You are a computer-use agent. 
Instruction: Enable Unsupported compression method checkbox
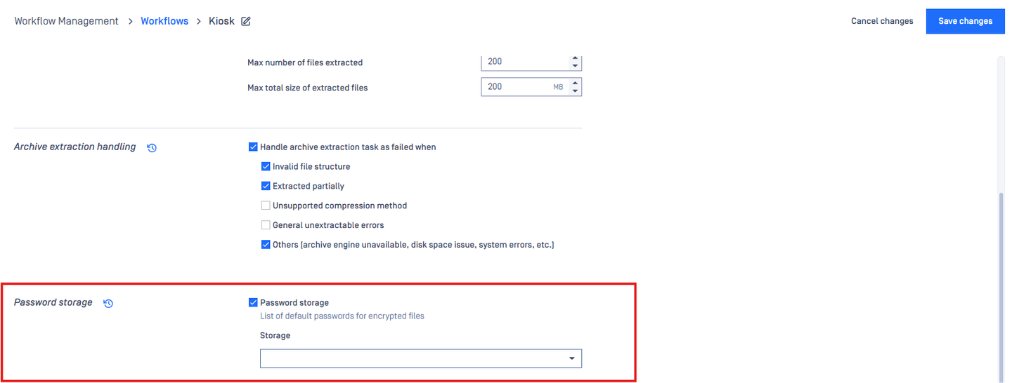click(x=266, y=206)
